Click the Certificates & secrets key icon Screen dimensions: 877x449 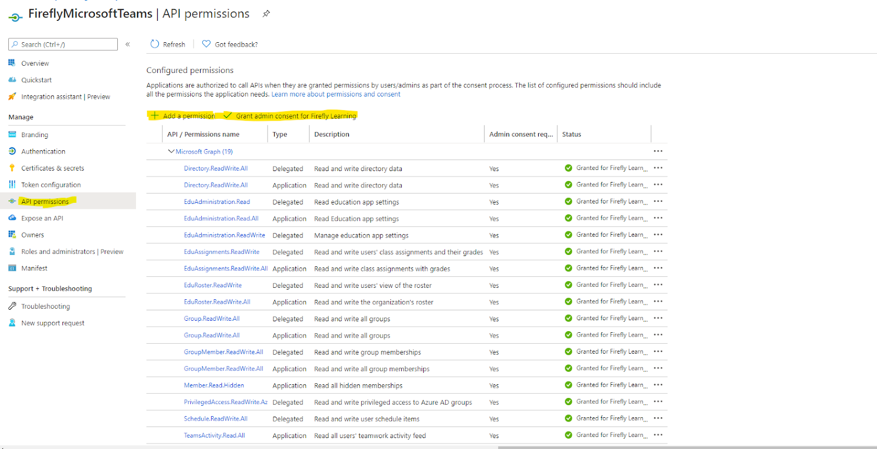12,168
